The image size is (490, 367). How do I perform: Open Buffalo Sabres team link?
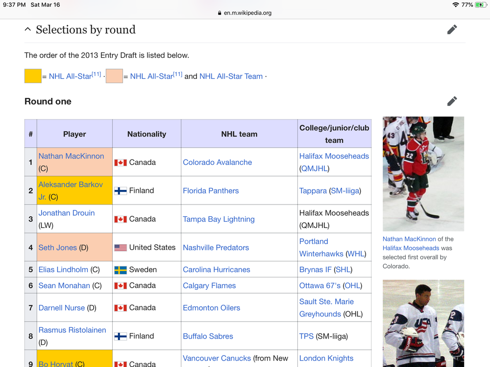(208, 336)
